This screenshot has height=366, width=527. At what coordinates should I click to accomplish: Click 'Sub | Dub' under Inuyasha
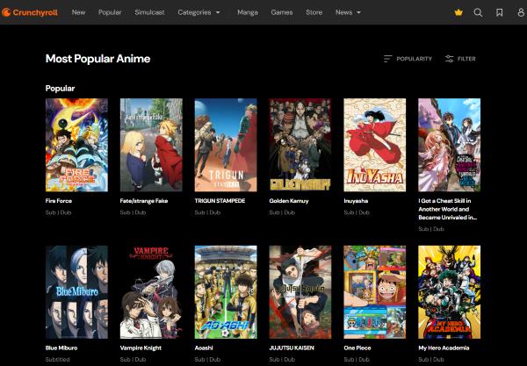tap(357, 212)
